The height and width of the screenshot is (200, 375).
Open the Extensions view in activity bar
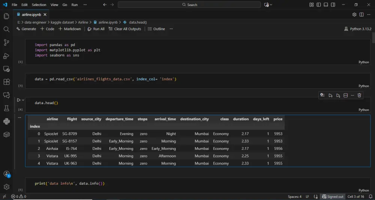tap(6, 82)
